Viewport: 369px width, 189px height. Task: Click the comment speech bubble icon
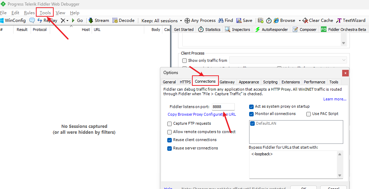[x=32, y=20]
